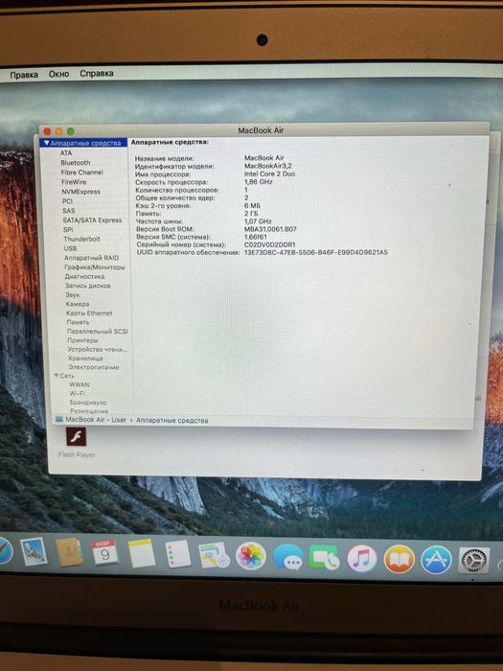Select ATA in the sidebar
The height and width of the screenshot is (671, 503).
click(x=66, y=152)
